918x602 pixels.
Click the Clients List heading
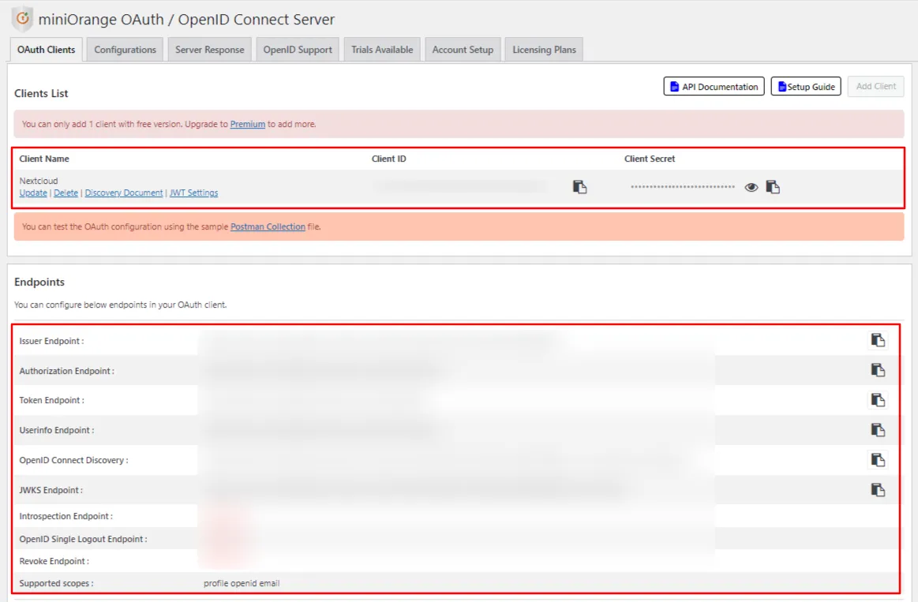pos(41,93)
